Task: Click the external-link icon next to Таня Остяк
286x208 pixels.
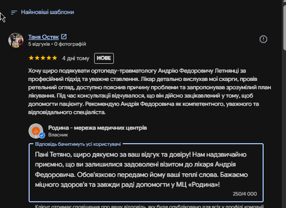Action: [63, 37]
